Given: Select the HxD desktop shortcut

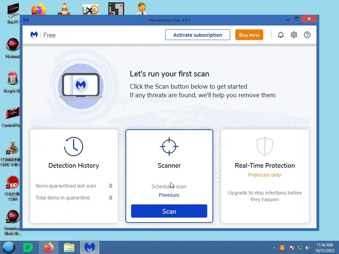Looking at the screenshot, I should (x=90, y=10).
